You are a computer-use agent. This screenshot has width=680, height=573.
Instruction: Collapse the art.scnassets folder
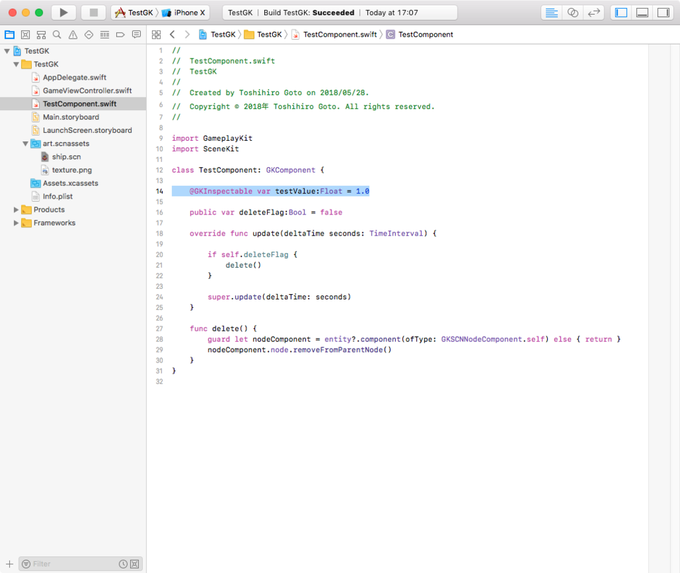[25, 143]
